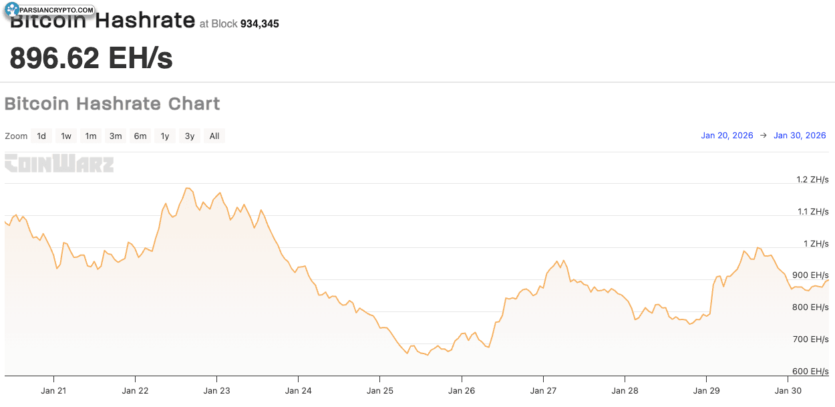
Task: Pick the 3y zoom range
Action: (190, 136)
